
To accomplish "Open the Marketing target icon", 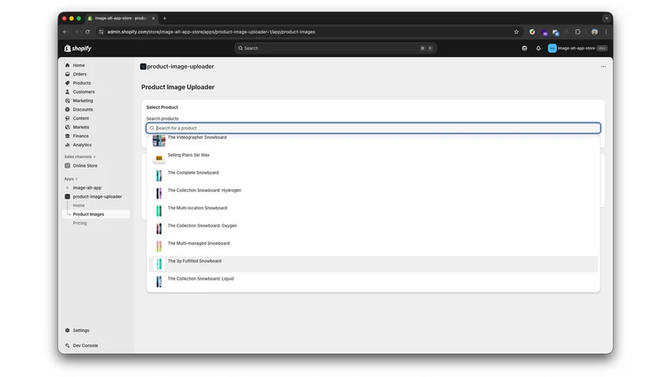I will 67,101.
